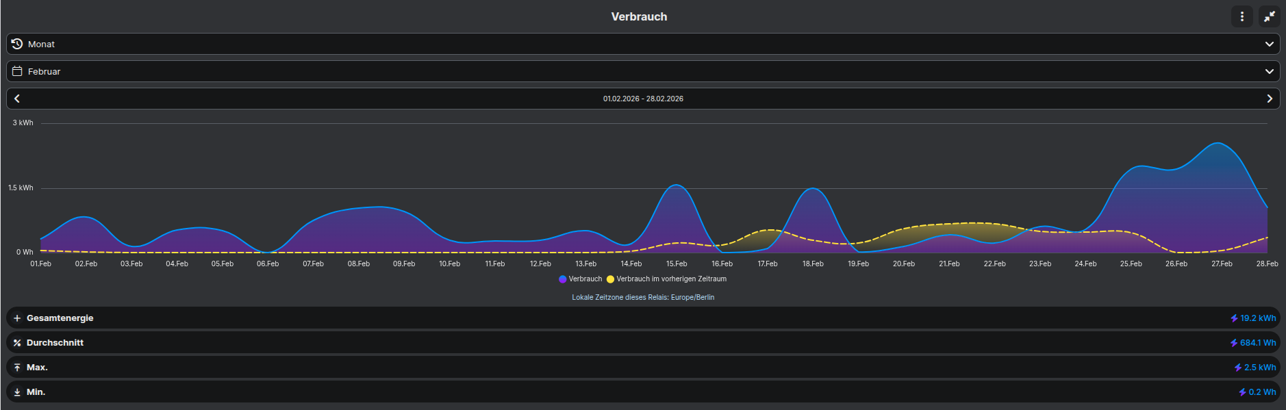This screenshot has height=410, width=1286.
Task: Toggle Verbrauch im vorherigen Zeitraum legend entry
Action: pos(671,279)
